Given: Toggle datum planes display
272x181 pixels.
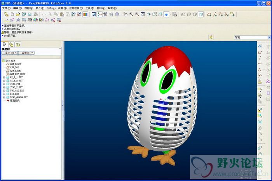Looking at the screenshot, I should pos(209,14).
